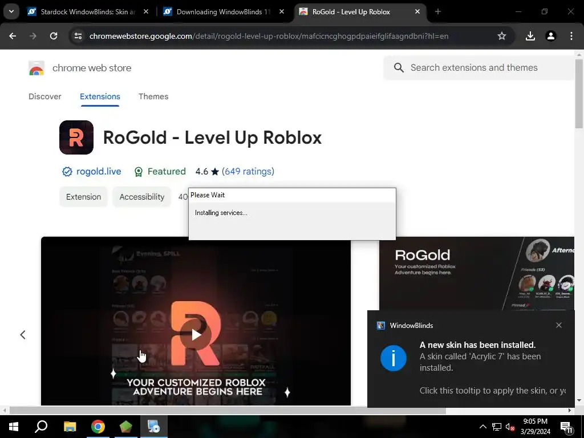Open network status tray icon
Screen dimensions: 584x438
tap(497, 427)
